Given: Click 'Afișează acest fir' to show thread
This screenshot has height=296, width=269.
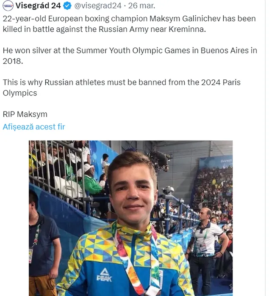Looking at the screenshot, I should point(34,126).
